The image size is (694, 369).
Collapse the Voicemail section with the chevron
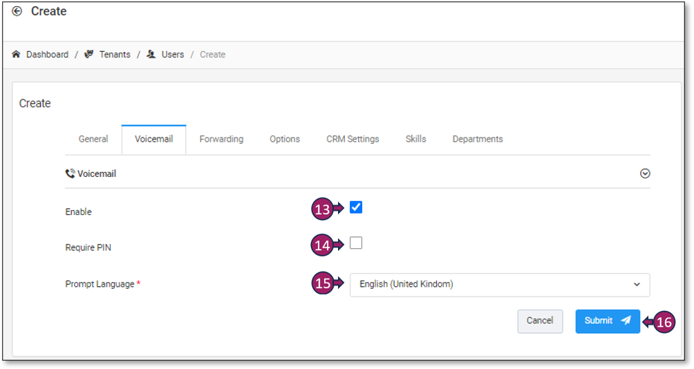(x=645, y=174)
